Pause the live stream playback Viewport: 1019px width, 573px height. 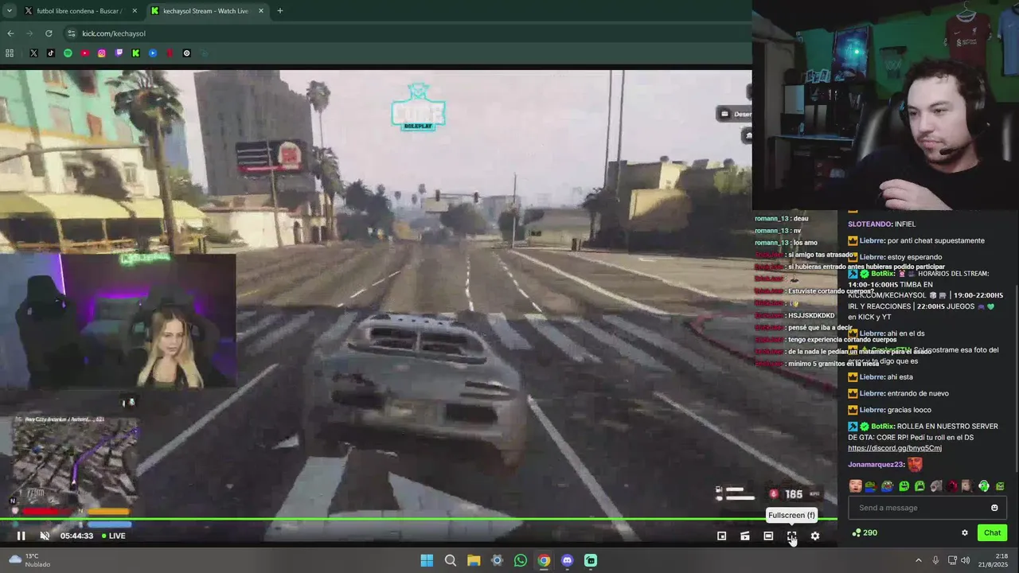[21, 536]
